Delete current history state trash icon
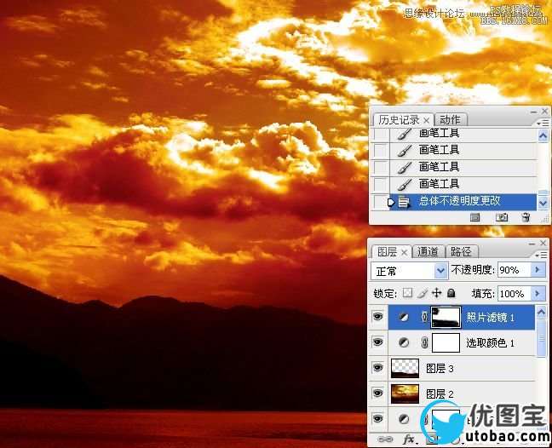 [526, 217]
